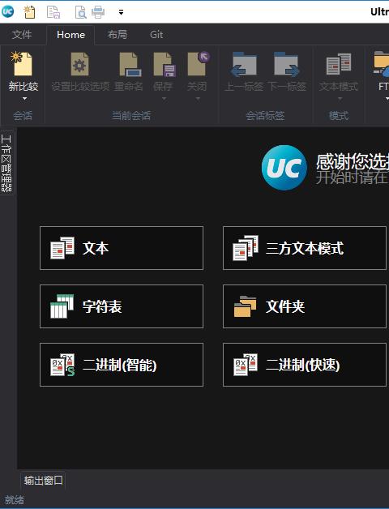Click the large UC logo on welcome page
The width and height of the screenshot is (389, 509).
[284, 168]
